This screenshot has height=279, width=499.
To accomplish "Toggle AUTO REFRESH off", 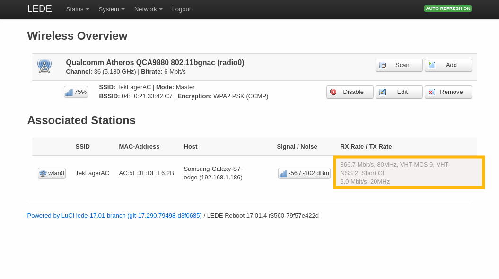I will coord(447,8).
